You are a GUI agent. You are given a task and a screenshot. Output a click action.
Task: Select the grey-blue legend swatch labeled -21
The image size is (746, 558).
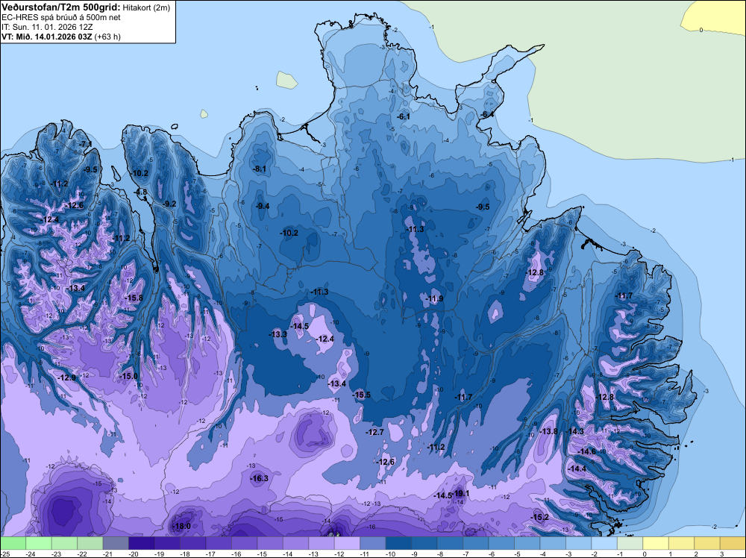click(116, 543)
